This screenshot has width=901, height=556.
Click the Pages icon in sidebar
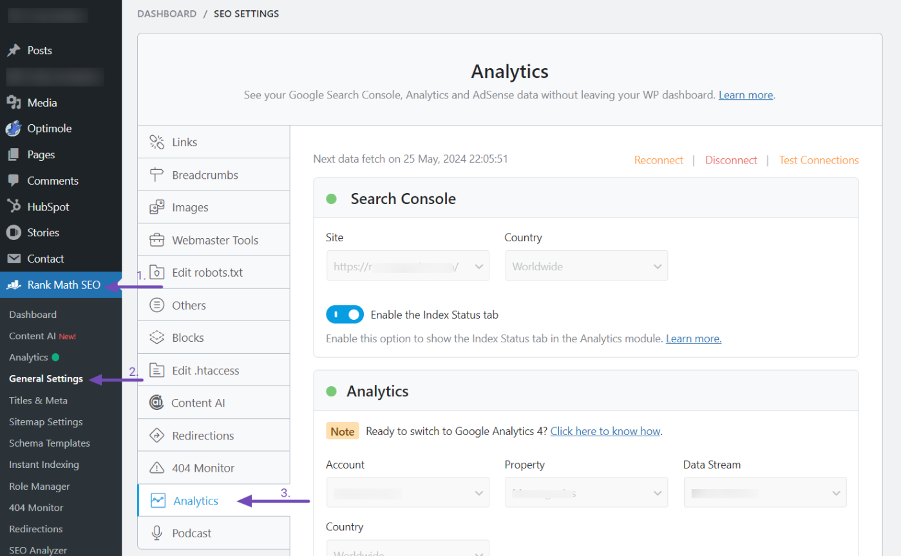[14, 154]
